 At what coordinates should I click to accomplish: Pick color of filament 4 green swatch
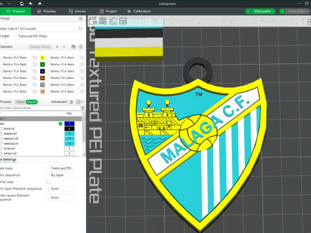[x=43, y=64]
